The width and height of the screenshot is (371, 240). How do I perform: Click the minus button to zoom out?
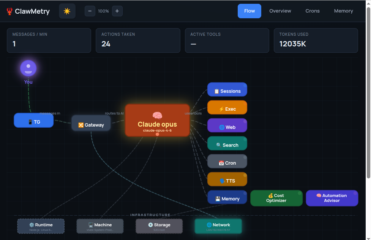click(x=90, y=11)
